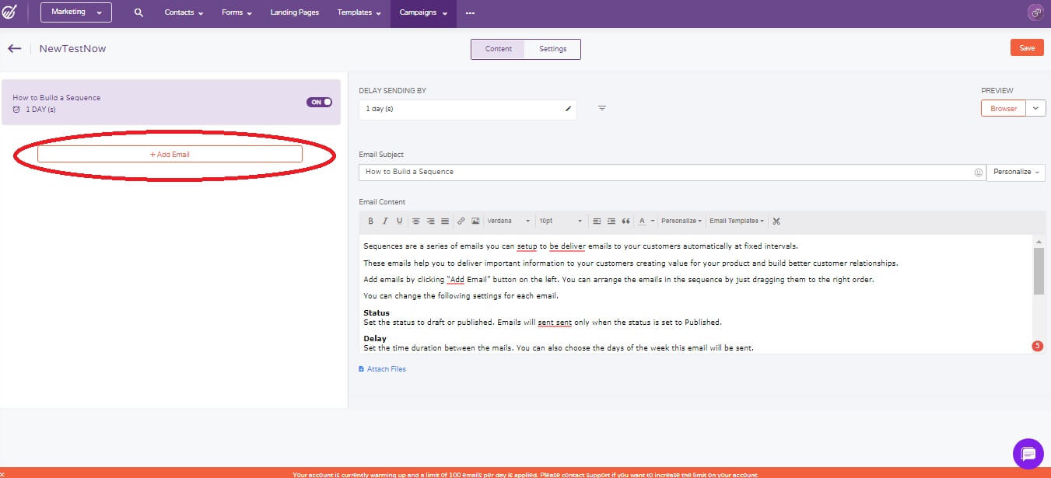Click the search magnifier in the top bar
This screenshot has width=1051, height=478.
[138, 13]
